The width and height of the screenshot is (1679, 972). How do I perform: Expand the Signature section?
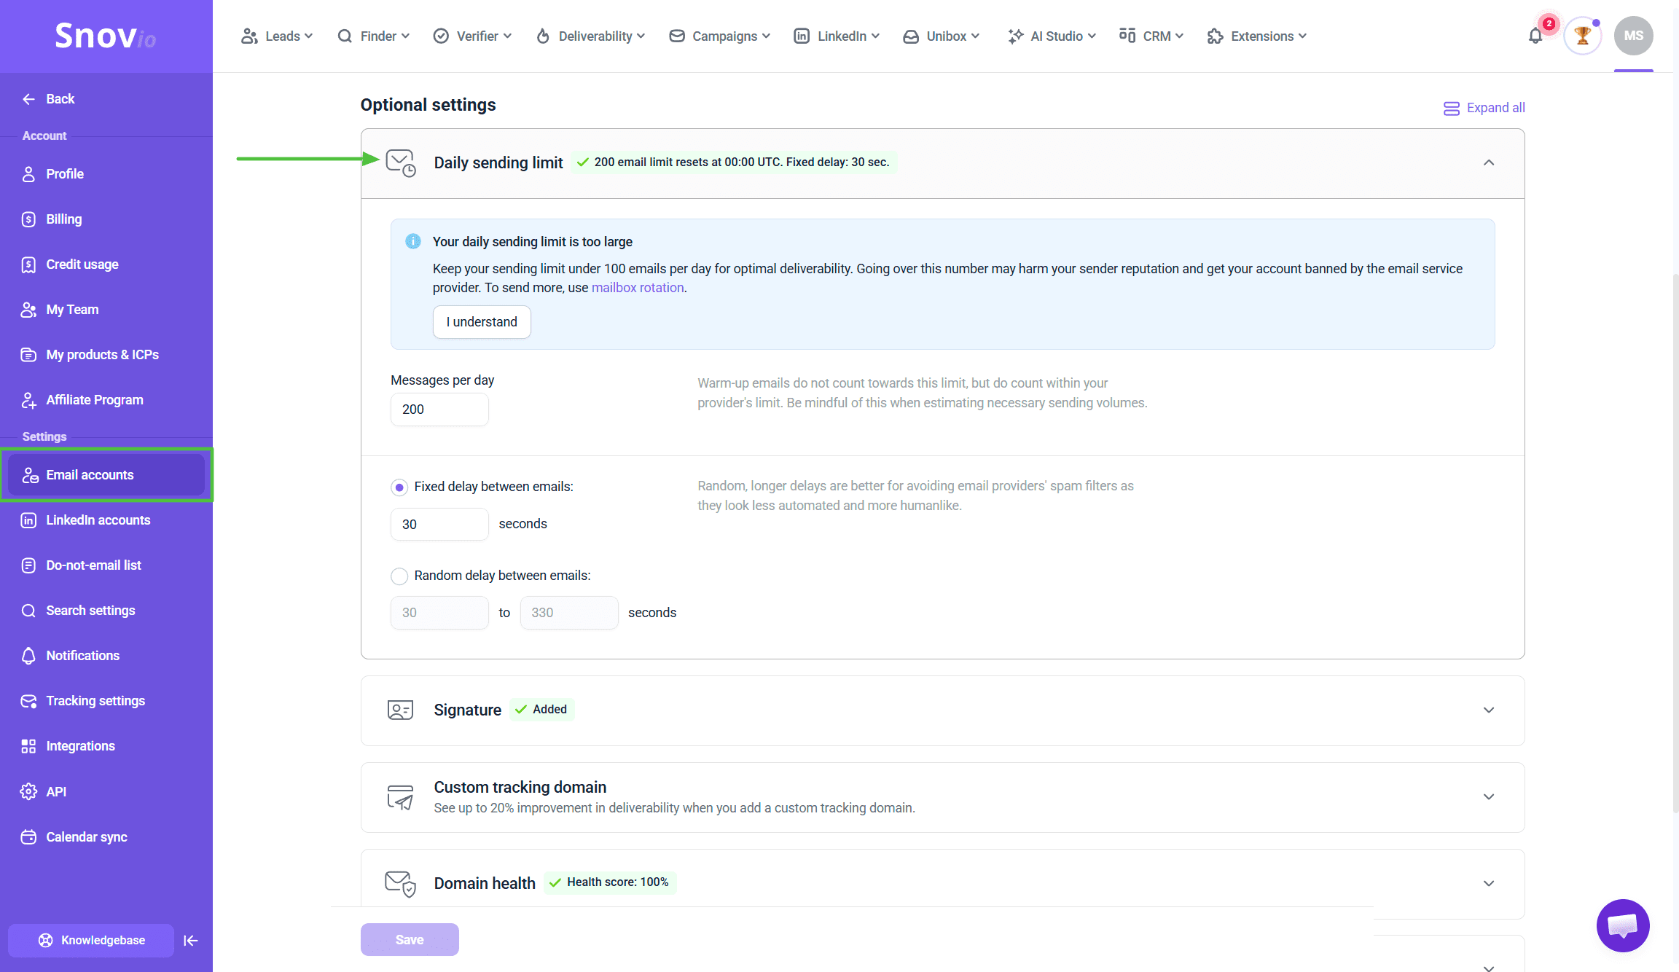1489,710
